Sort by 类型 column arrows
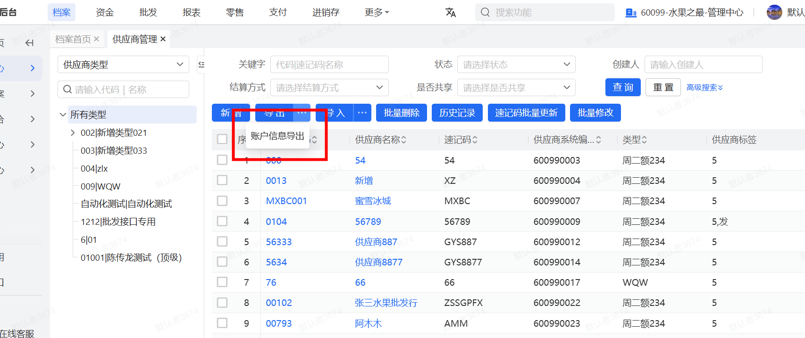The image size is (805, 338). [x=644, y=140]
